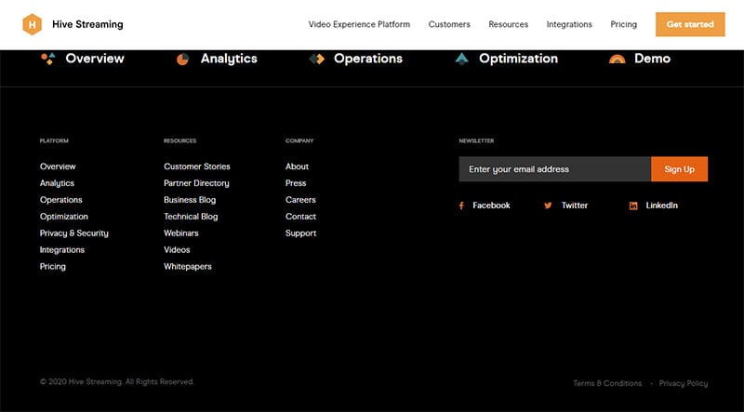The width and height of the screenshot is (744, 412).
Task: Click the Hive Streaming brand name text
Action: pos(87,24)
